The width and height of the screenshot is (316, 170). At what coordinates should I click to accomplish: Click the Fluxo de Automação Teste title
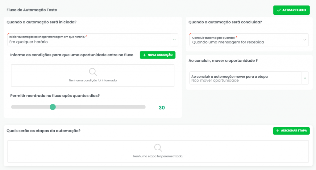pyautogui.click(x=31, y=10)
